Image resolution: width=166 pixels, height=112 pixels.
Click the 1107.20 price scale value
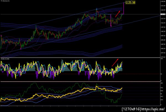pyautogui.click(x=163, y=27)
